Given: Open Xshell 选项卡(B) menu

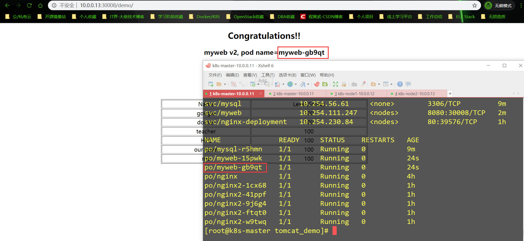Looking at the screenshot, I should click(x=287, y=75).
